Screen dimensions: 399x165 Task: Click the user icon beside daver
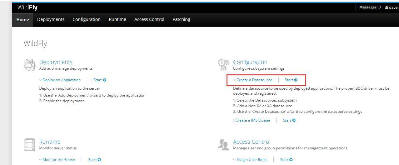387,7
